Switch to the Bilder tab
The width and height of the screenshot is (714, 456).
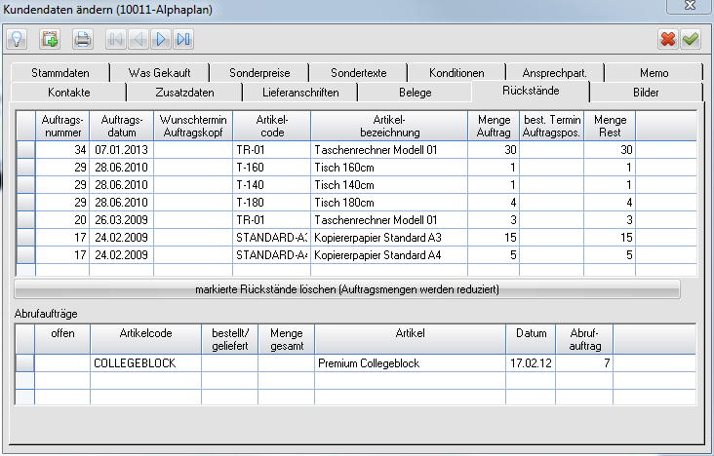646,93
